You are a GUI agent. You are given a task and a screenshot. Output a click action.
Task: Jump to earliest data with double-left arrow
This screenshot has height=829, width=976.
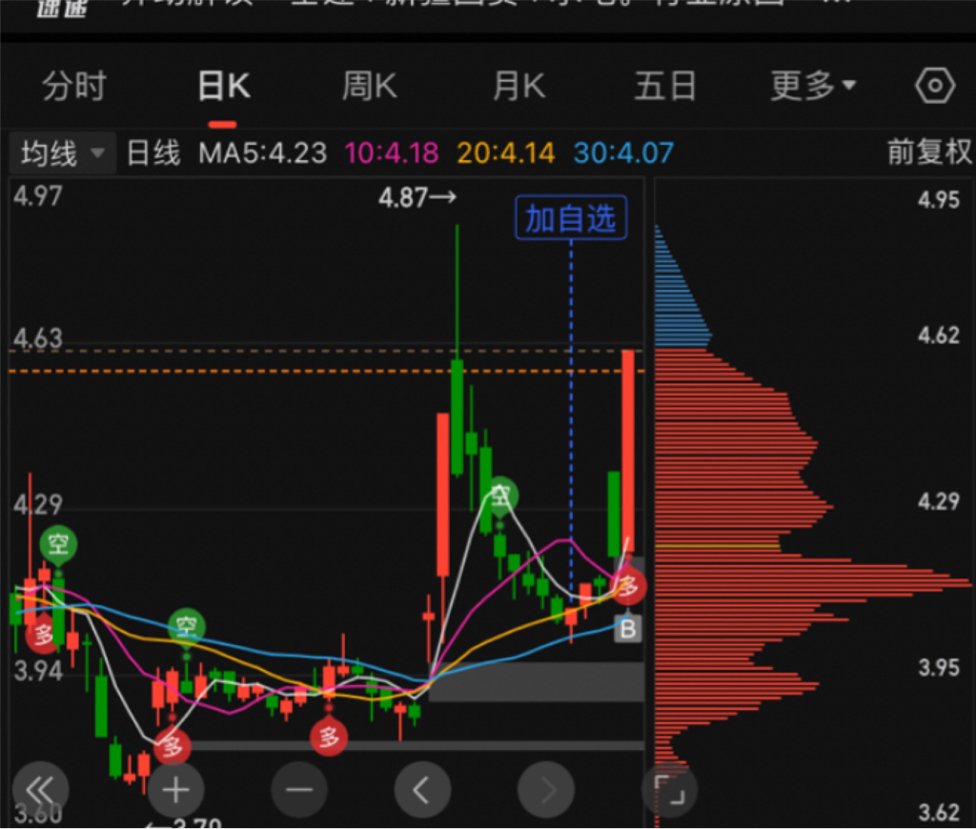point(40,790)
